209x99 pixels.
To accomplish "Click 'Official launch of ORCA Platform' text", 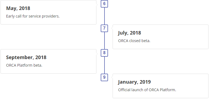I will 147,90.
